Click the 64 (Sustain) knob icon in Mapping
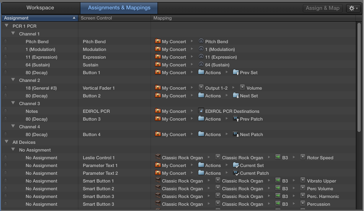 point(201,64)
